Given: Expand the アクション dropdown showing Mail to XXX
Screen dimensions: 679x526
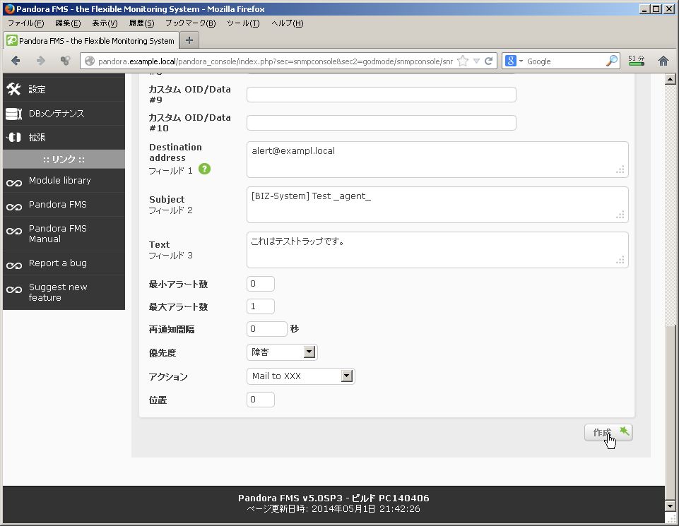Looking at the screenshot, I should coord(347,376).
